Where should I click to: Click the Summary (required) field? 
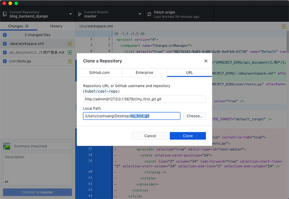click(42, 146)
